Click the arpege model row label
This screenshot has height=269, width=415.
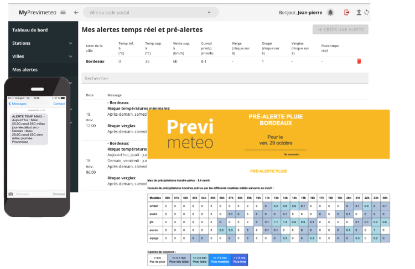point(154,238)
